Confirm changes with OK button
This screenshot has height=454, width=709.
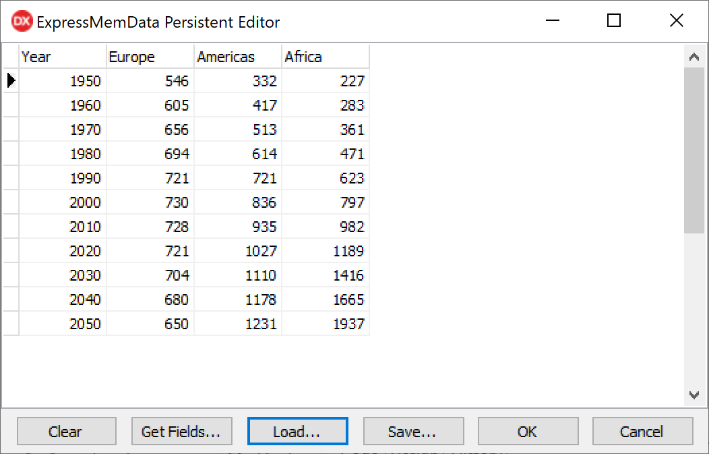[x=528, y=432]
